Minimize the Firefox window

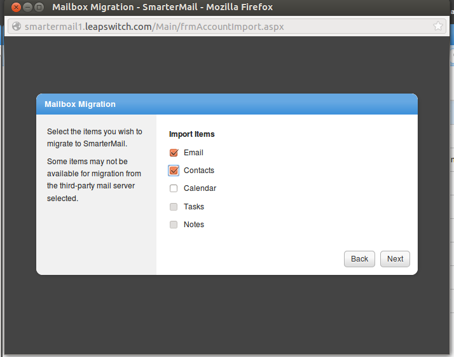click(x=27, y=7)
